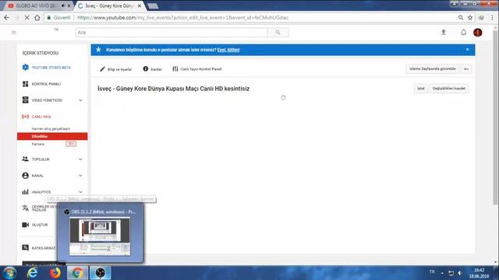
Task: Expand the Kanal section chevron
Action: [x=80, y=176]
